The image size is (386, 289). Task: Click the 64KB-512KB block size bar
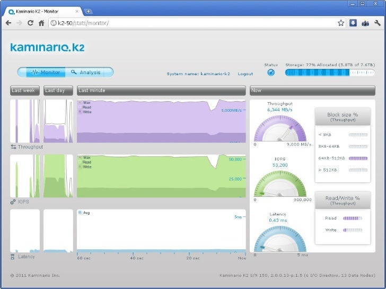tap(358, 158)
